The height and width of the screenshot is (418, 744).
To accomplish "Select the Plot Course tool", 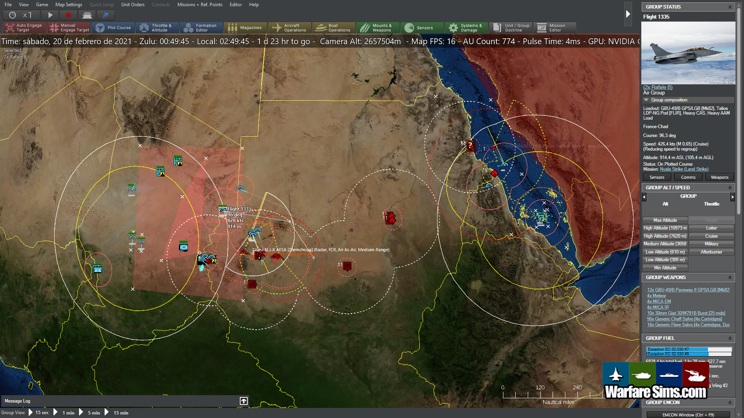I will tap(114, 27).
